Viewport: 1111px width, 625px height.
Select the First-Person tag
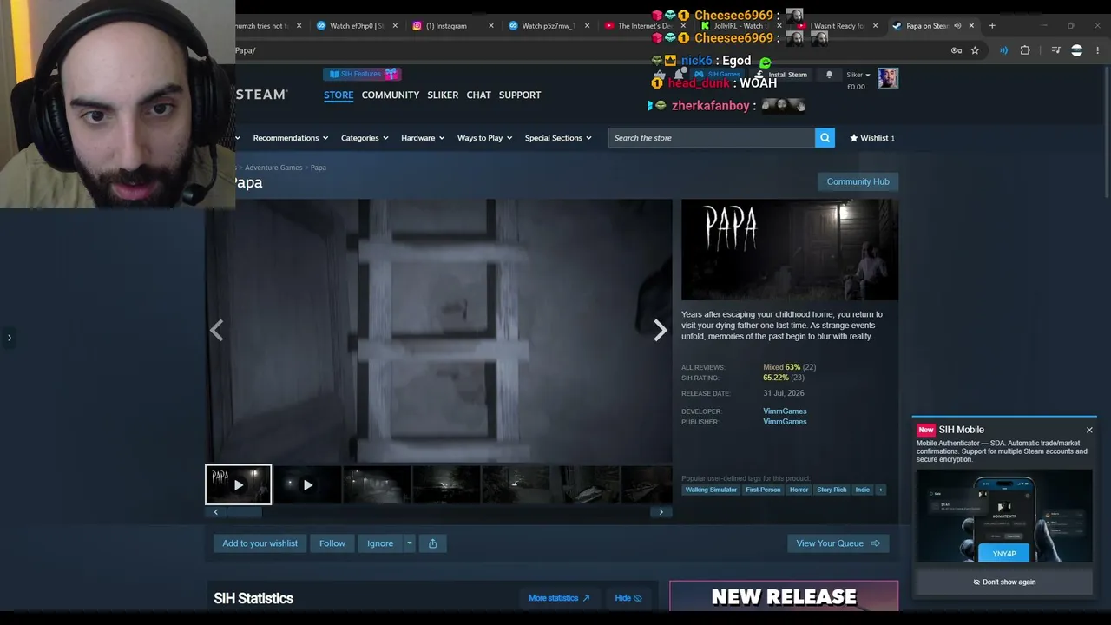click(x=763, y=490)
